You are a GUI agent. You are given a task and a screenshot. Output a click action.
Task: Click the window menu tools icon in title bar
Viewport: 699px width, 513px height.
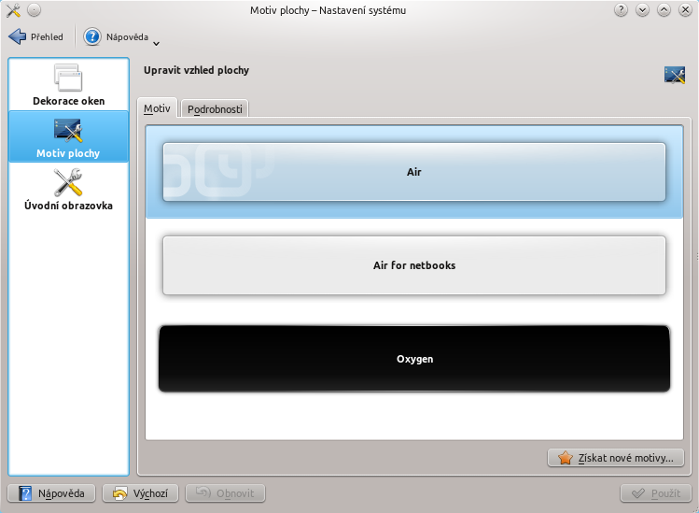pyautogui.click(x=13, y=10)
